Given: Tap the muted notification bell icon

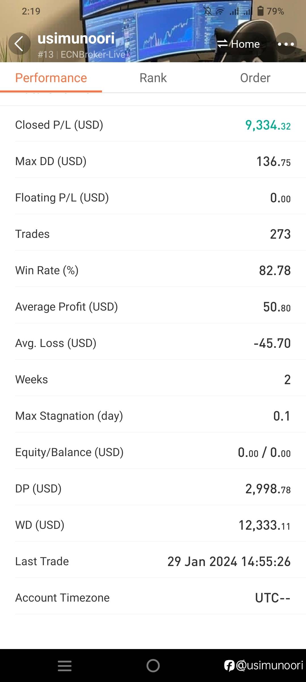Looking at the screenshot, I should pyautogui.click(x=208, y=11).
